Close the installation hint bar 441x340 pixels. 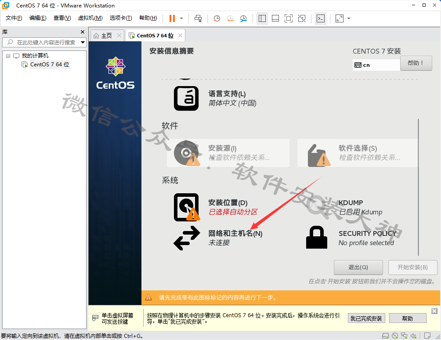[434, 311]
